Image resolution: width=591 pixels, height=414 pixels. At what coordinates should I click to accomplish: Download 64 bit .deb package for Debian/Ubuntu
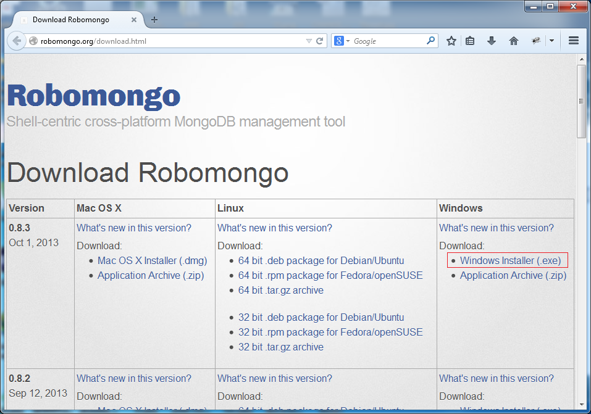(321, 261)
